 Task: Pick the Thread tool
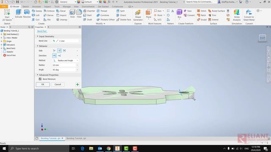[102, 11]
